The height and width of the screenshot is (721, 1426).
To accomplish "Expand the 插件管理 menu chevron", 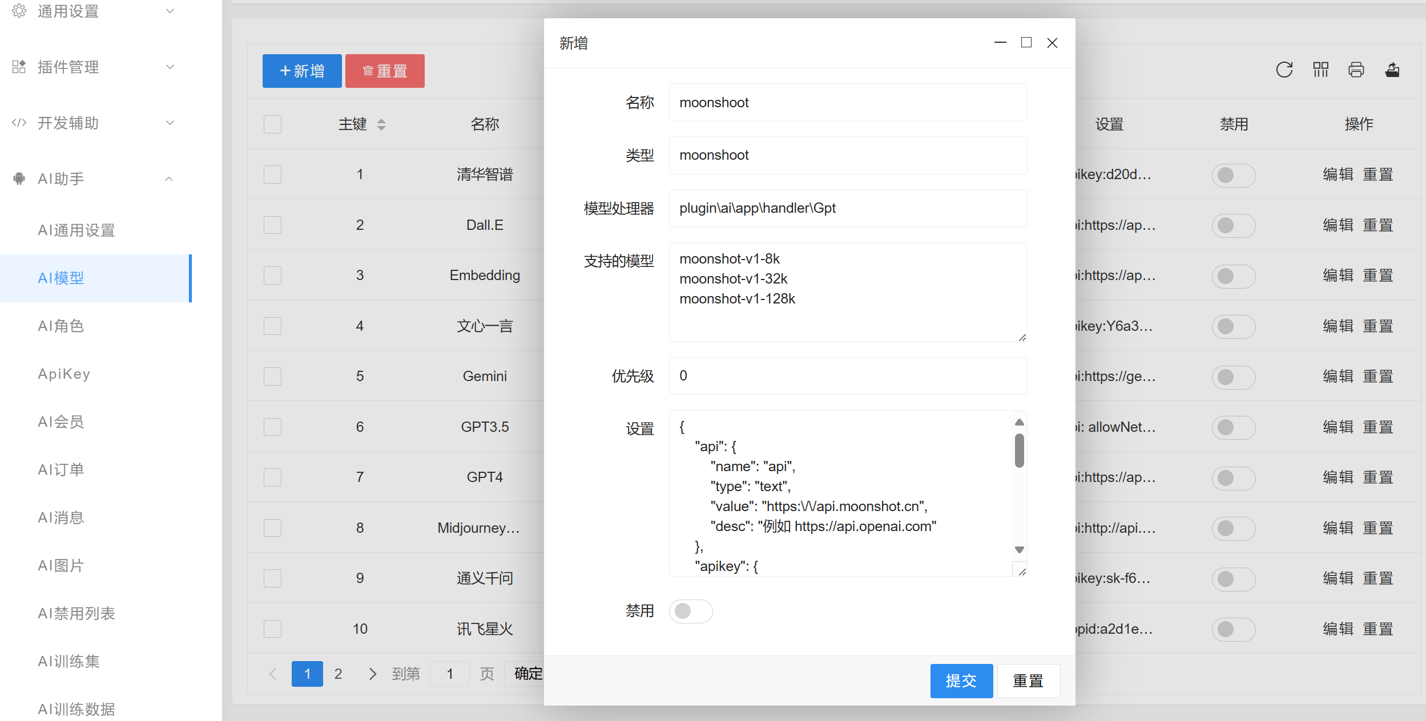I will (x=170, y=67).
